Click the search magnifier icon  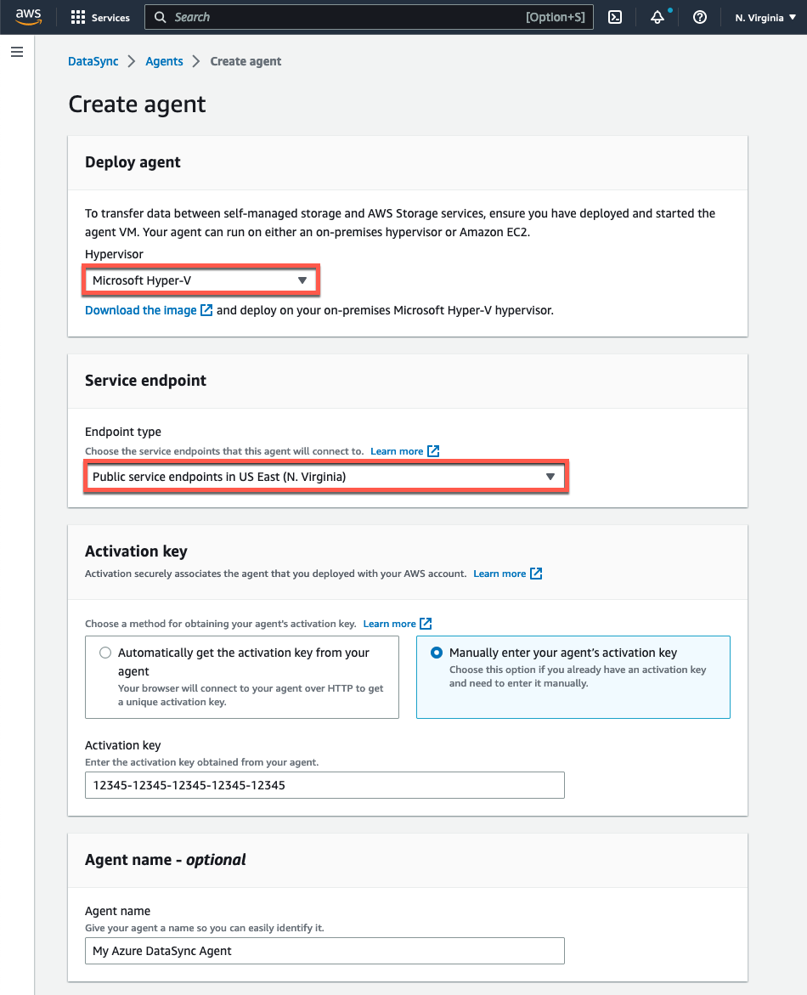[x=158, y=17]
